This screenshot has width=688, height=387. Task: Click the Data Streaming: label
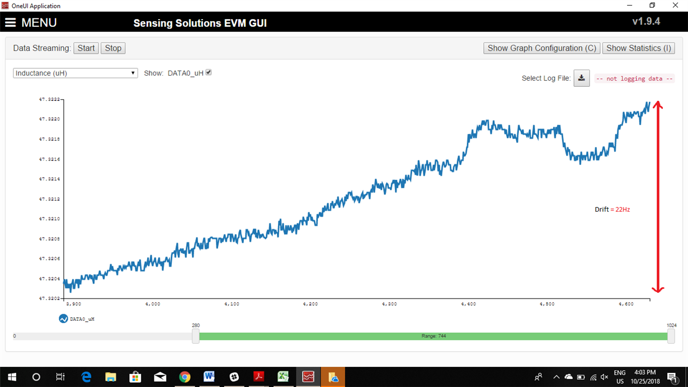43,48
